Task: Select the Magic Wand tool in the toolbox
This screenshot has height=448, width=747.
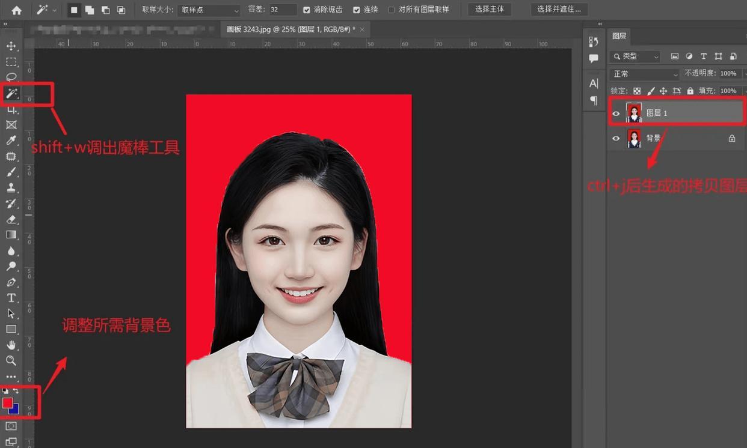Action: [11, 93]
